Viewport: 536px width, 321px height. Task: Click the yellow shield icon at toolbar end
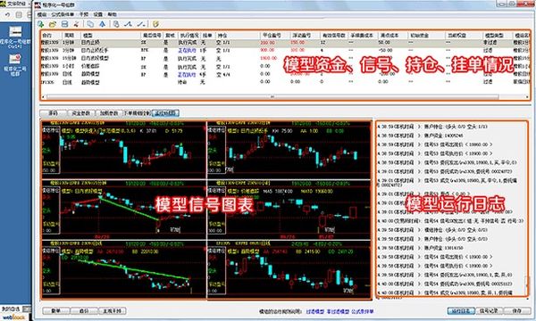click(155, 24)
